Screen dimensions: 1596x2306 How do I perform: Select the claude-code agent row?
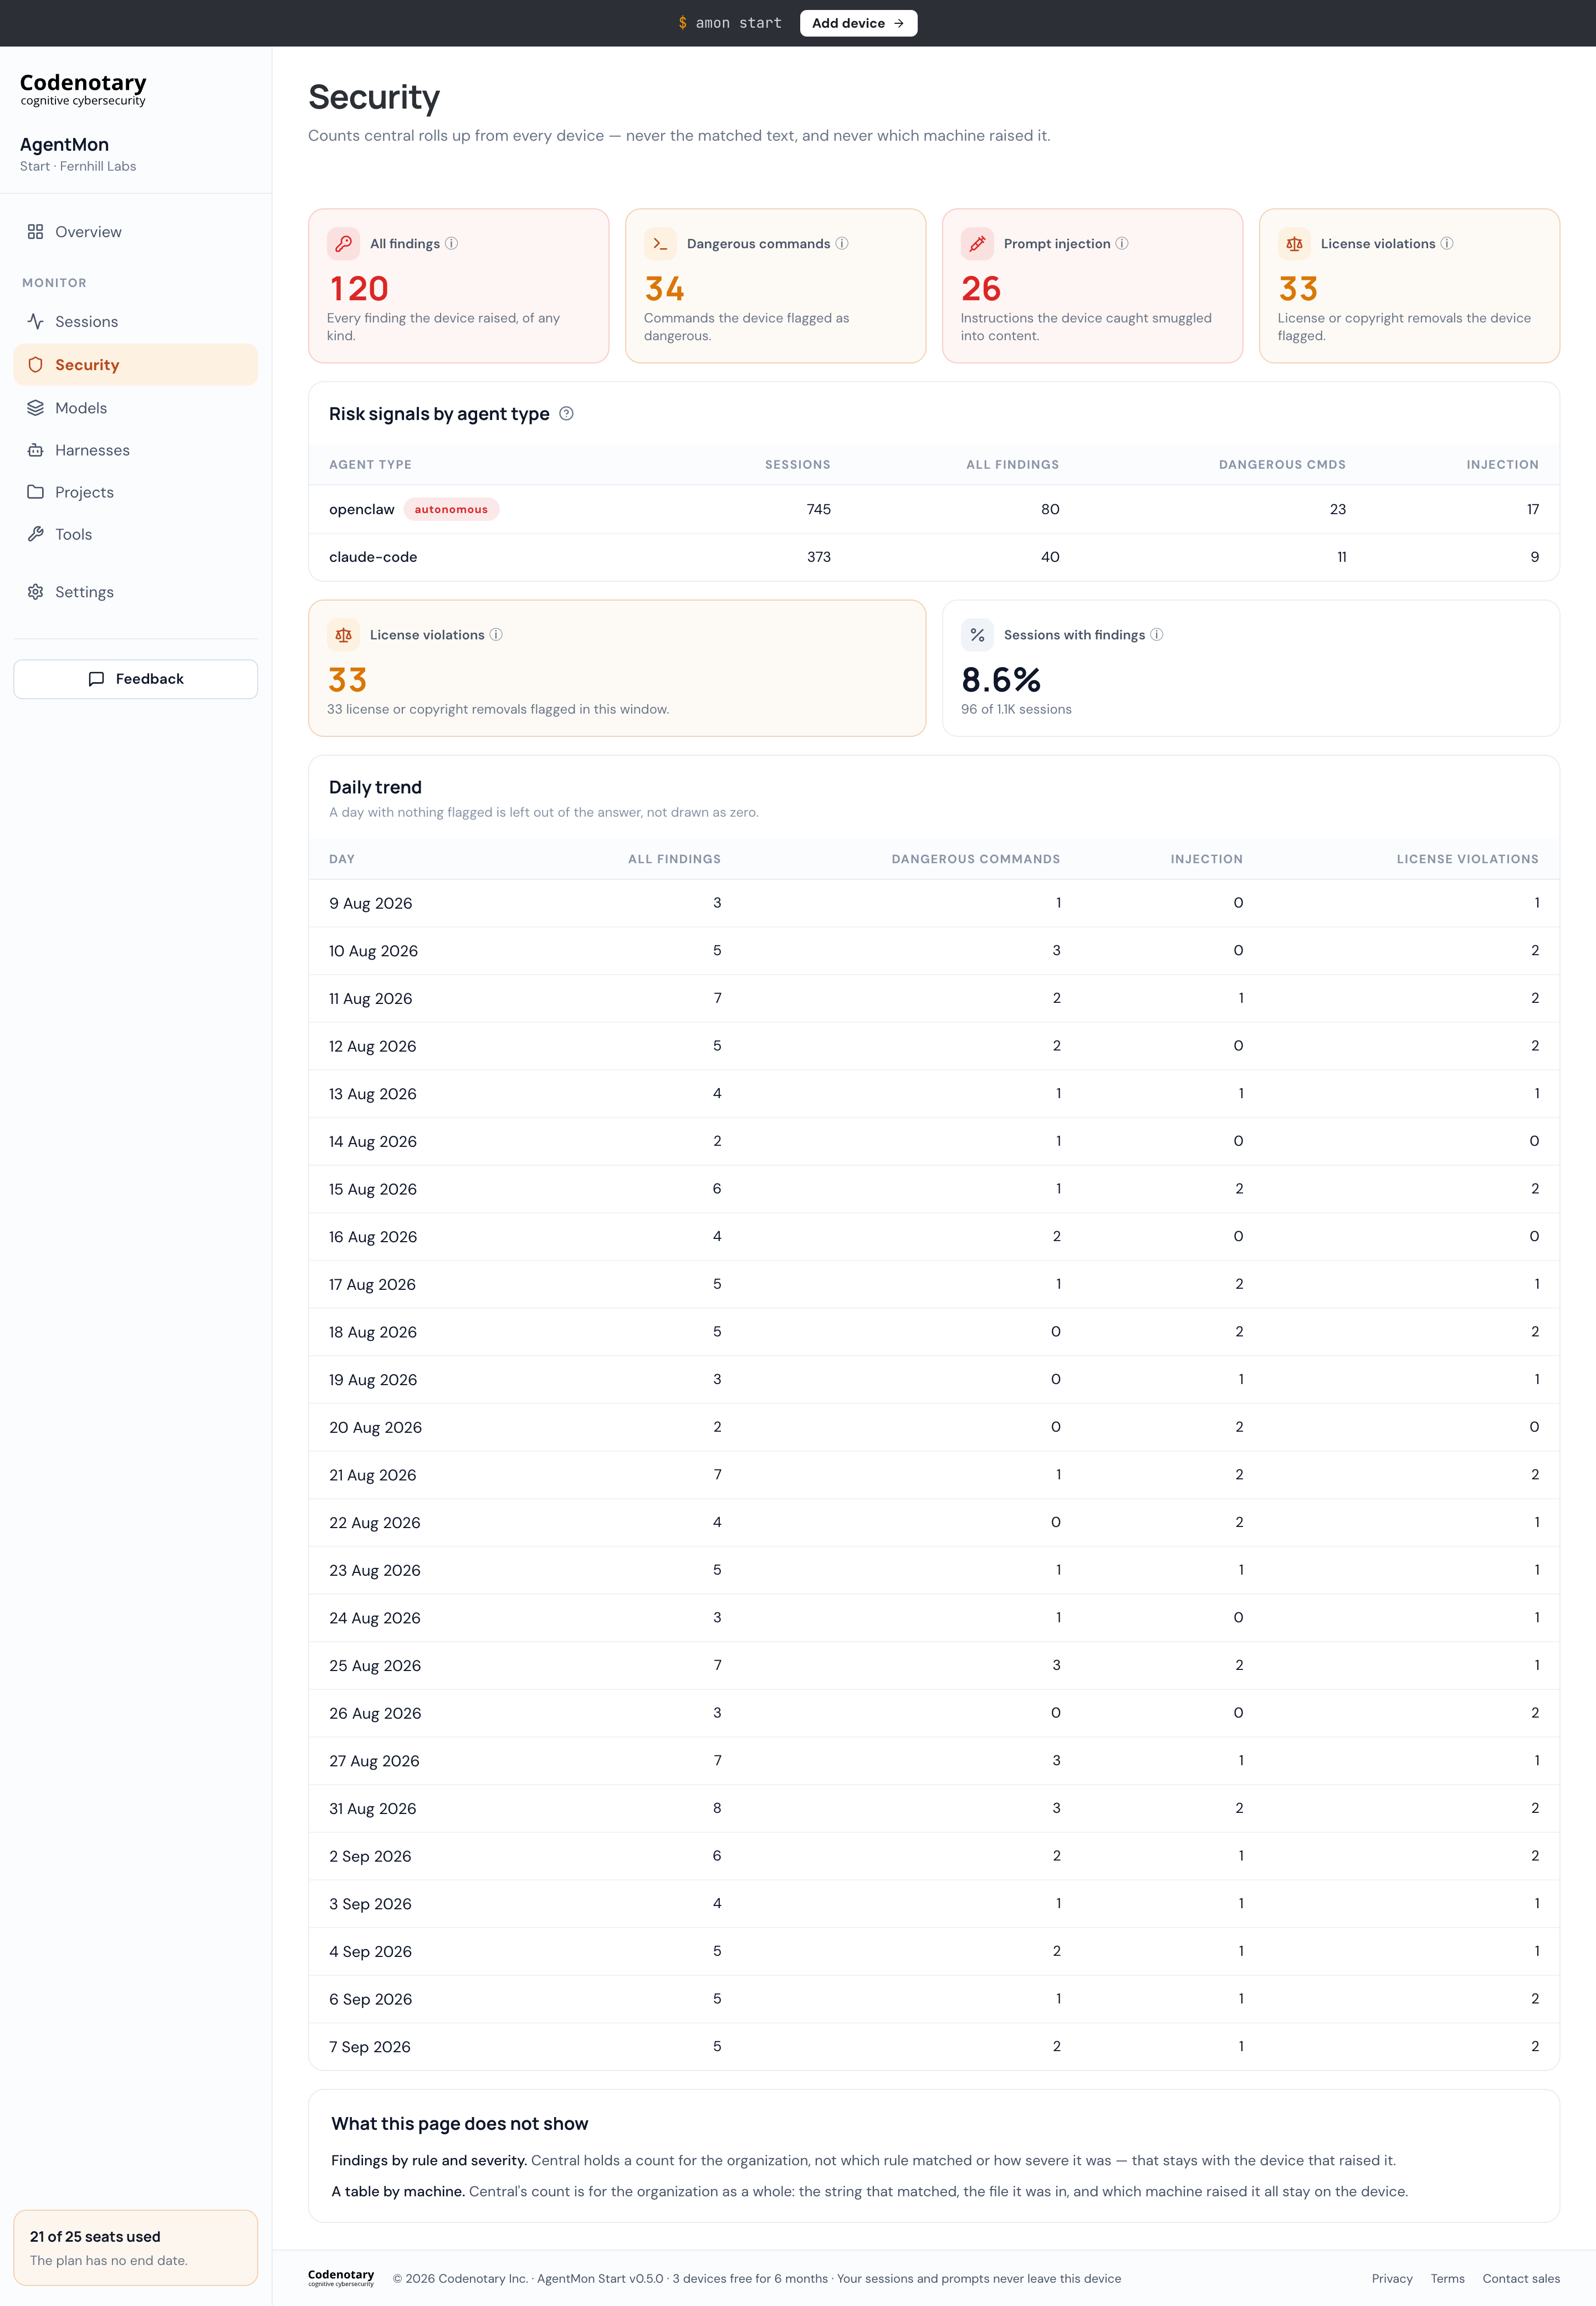point(933,557)
